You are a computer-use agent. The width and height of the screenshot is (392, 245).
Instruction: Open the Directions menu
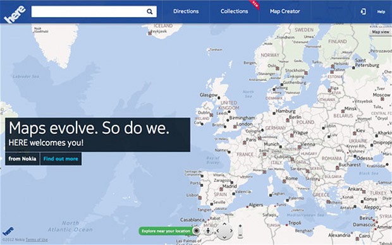186,11
